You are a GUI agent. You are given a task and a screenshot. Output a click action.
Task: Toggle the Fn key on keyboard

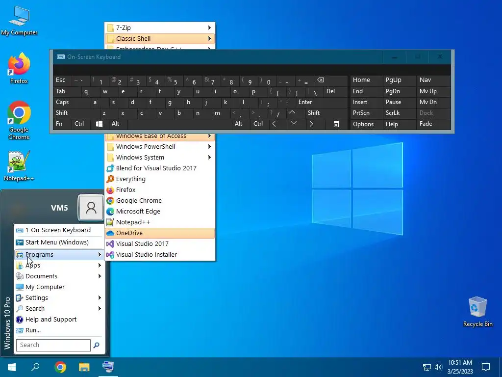click(62, 124)
